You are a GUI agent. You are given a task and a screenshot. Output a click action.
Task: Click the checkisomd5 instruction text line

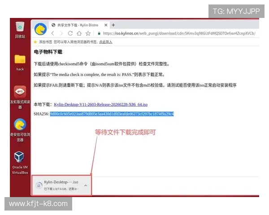click(102, 64)
